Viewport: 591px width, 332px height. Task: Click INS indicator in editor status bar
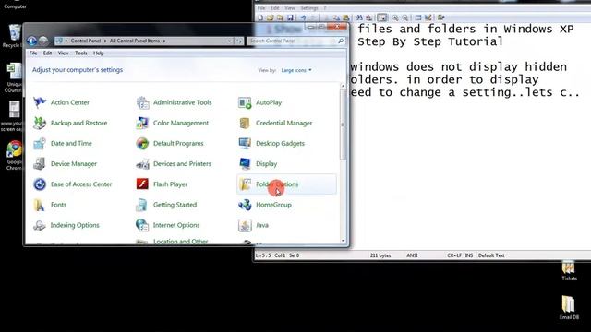[469, 255]
